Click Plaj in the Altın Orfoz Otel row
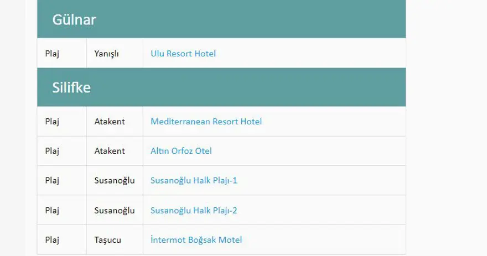 tap(52, 151)
